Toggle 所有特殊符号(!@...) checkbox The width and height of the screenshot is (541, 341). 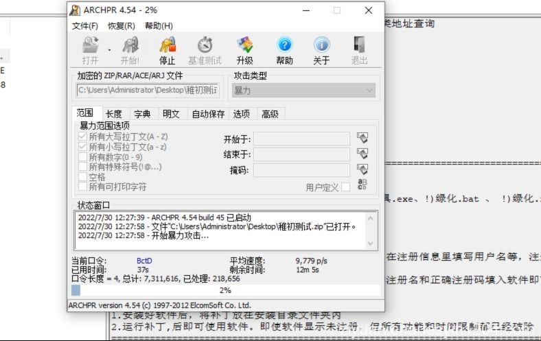(x=82, y=167)
